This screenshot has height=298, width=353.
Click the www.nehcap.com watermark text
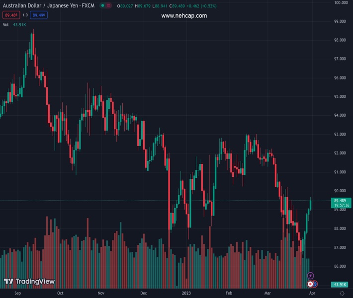pyautogui.click(x=184, y=16)
